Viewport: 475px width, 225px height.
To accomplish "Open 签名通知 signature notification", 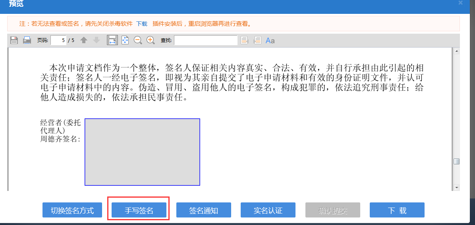I will 203,210.
